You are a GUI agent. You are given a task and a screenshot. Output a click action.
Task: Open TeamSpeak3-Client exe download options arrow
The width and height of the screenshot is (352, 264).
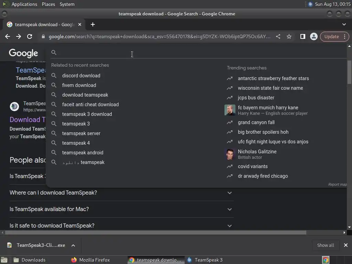73,245
